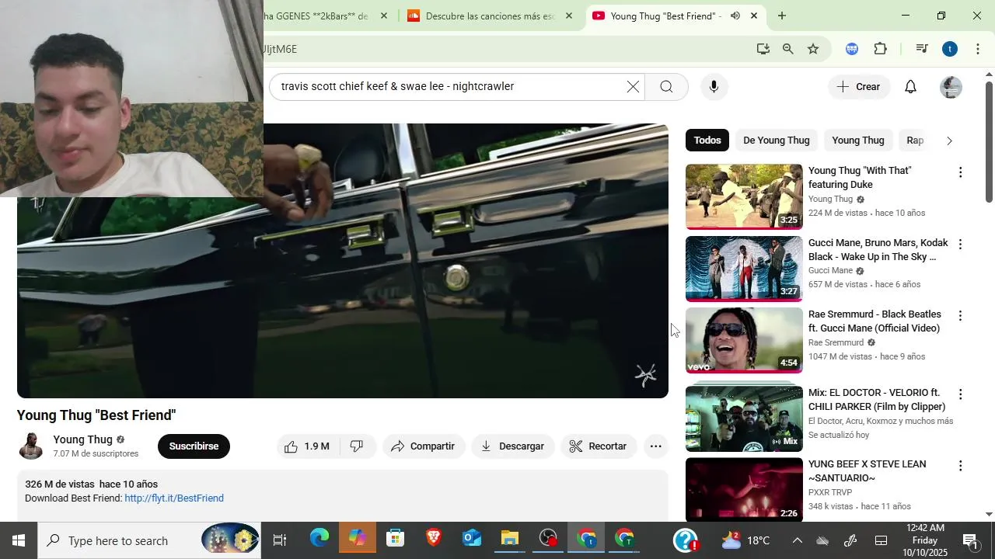The height and width of the screenshot is (559, 995).
Task: Launch Microsoft Edge from the taskbar
Action: 319,539
